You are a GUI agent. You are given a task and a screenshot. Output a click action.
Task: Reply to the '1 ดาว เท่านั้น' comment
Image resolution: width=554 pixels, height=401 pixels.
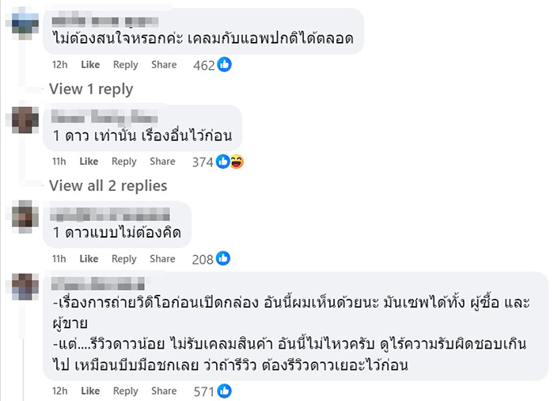124,162
